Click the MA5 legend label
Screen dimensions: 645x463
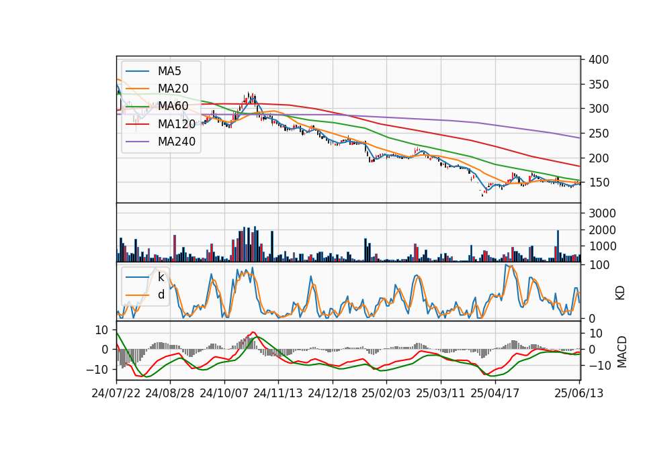[x=169, y=71]
